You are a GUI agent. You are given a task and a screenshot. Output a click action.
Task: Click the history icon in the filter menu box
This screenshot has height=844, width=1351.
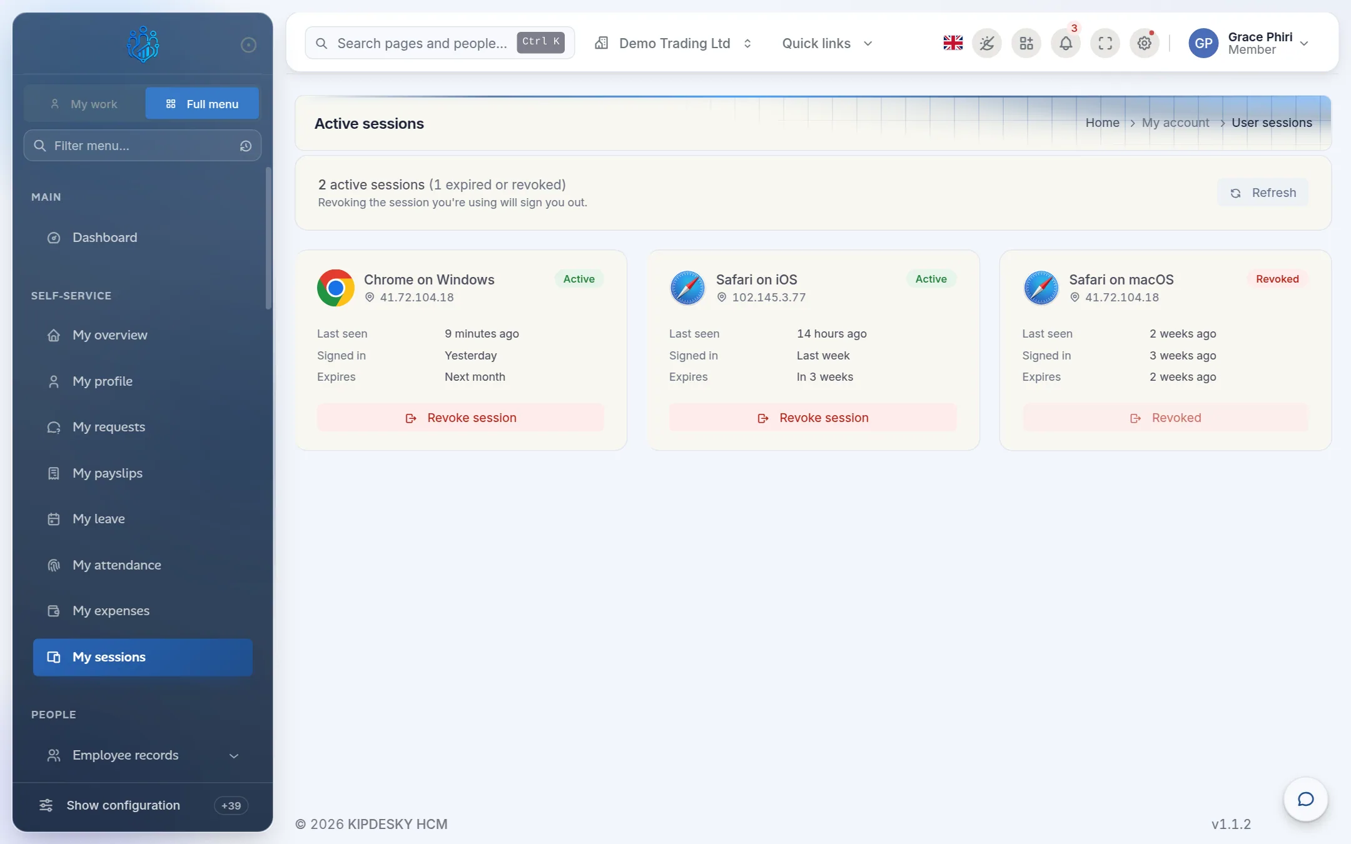pos(246,146)
